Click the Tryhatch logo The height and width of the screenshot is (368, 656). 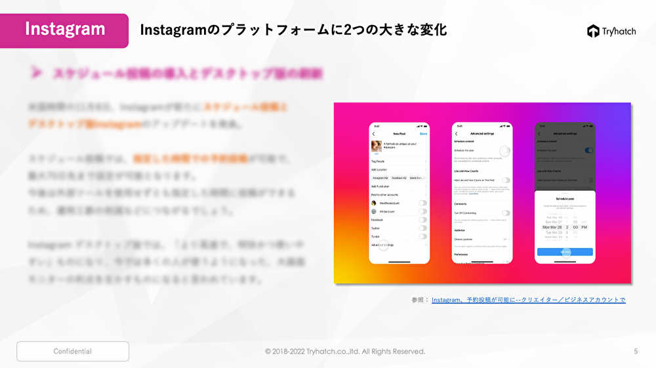click(611, 31)
